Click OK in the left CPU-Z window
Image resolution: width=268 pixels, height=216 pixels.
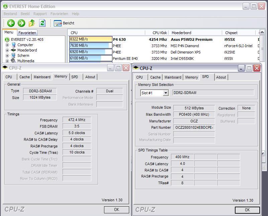tap(116, 210)
